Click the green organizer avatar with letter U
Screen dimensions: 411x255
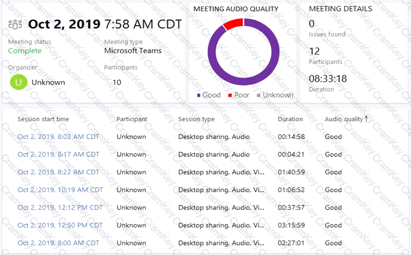click(18, 82)
